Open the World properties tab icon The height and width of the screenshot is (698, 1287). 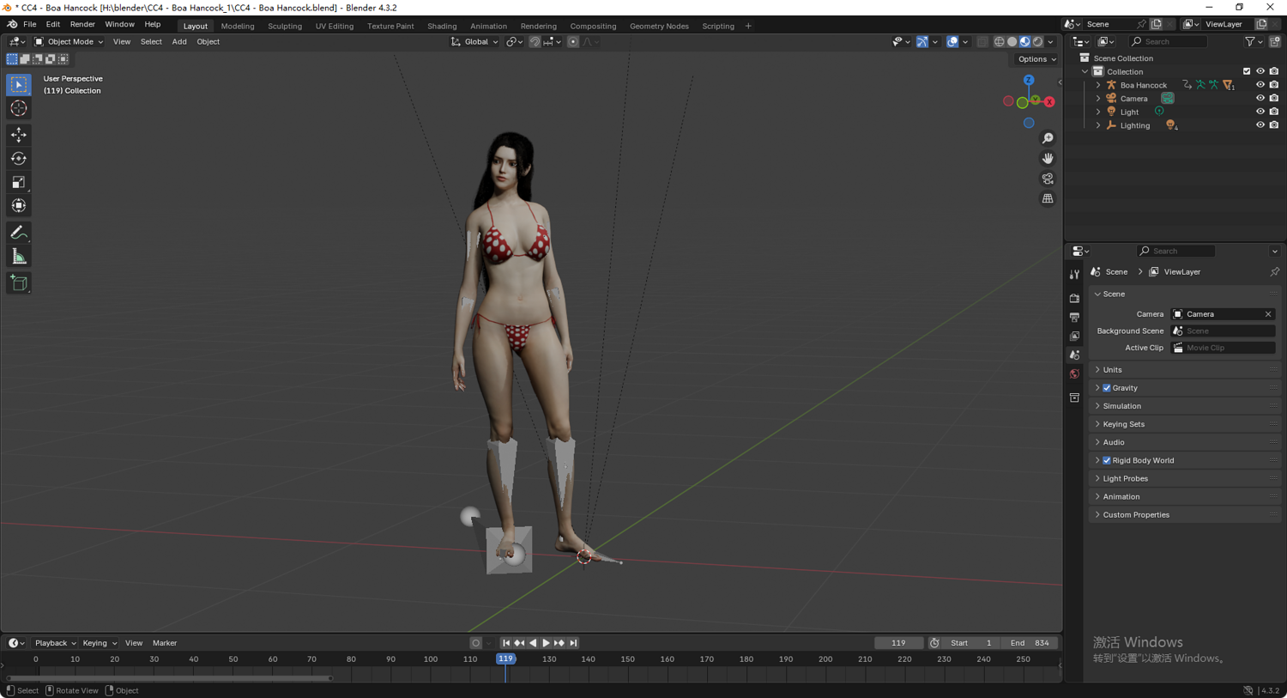(1074, 373)
